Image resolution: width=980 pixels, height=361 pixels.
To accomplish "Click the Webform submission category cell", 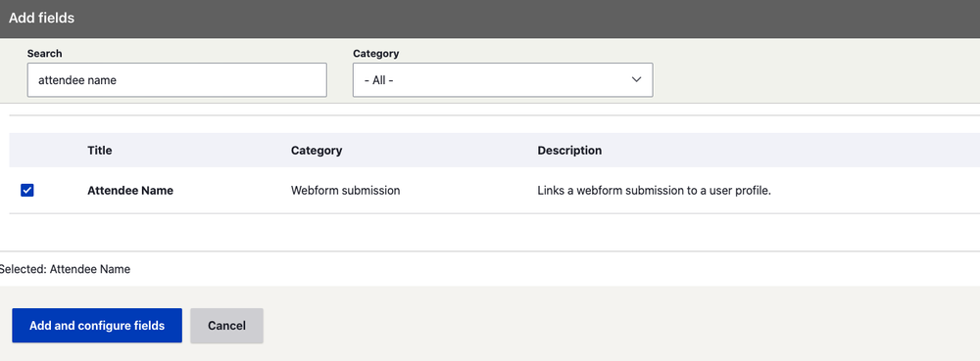I will tap(346, 191).
